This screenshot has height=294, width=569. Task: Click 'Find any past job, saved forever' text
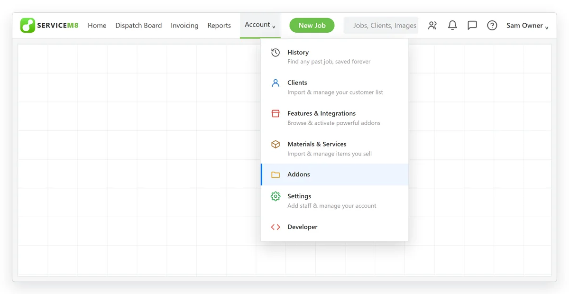pos(329,62)
